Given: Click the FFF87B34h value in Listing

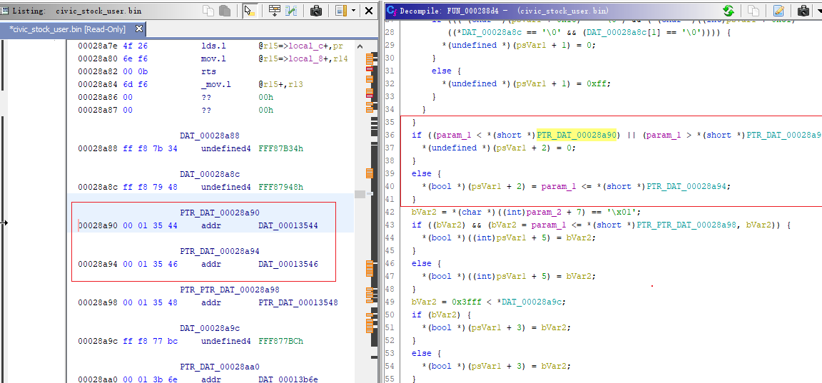Looking at the screenshot, I should [280, 148].
